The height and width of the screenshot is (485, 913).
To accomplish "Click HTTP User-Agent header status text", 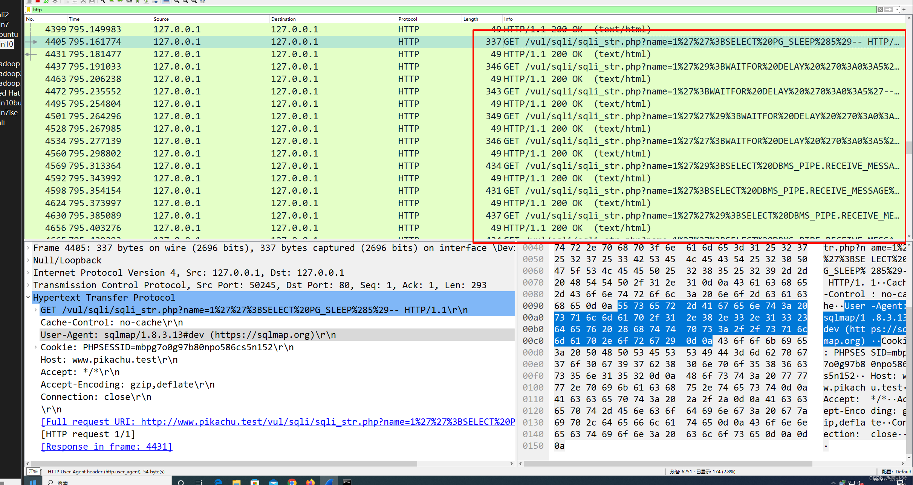I will (x=106, y=472).
